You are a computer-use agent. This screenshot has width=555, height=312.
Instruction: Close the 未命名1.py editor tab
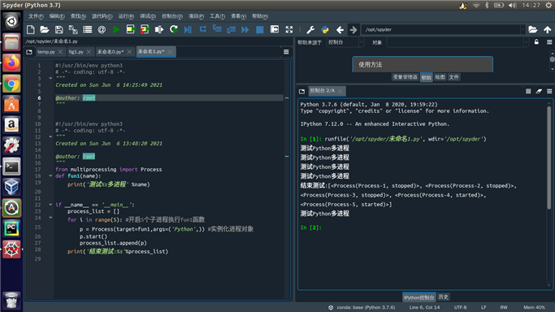click(171, 52)
